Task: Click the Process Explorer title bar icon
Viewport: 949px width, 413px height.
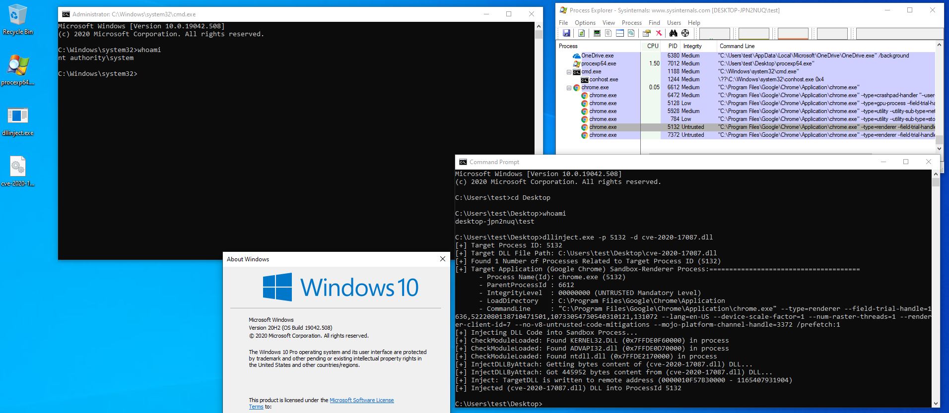Action: tap(563, 10)
